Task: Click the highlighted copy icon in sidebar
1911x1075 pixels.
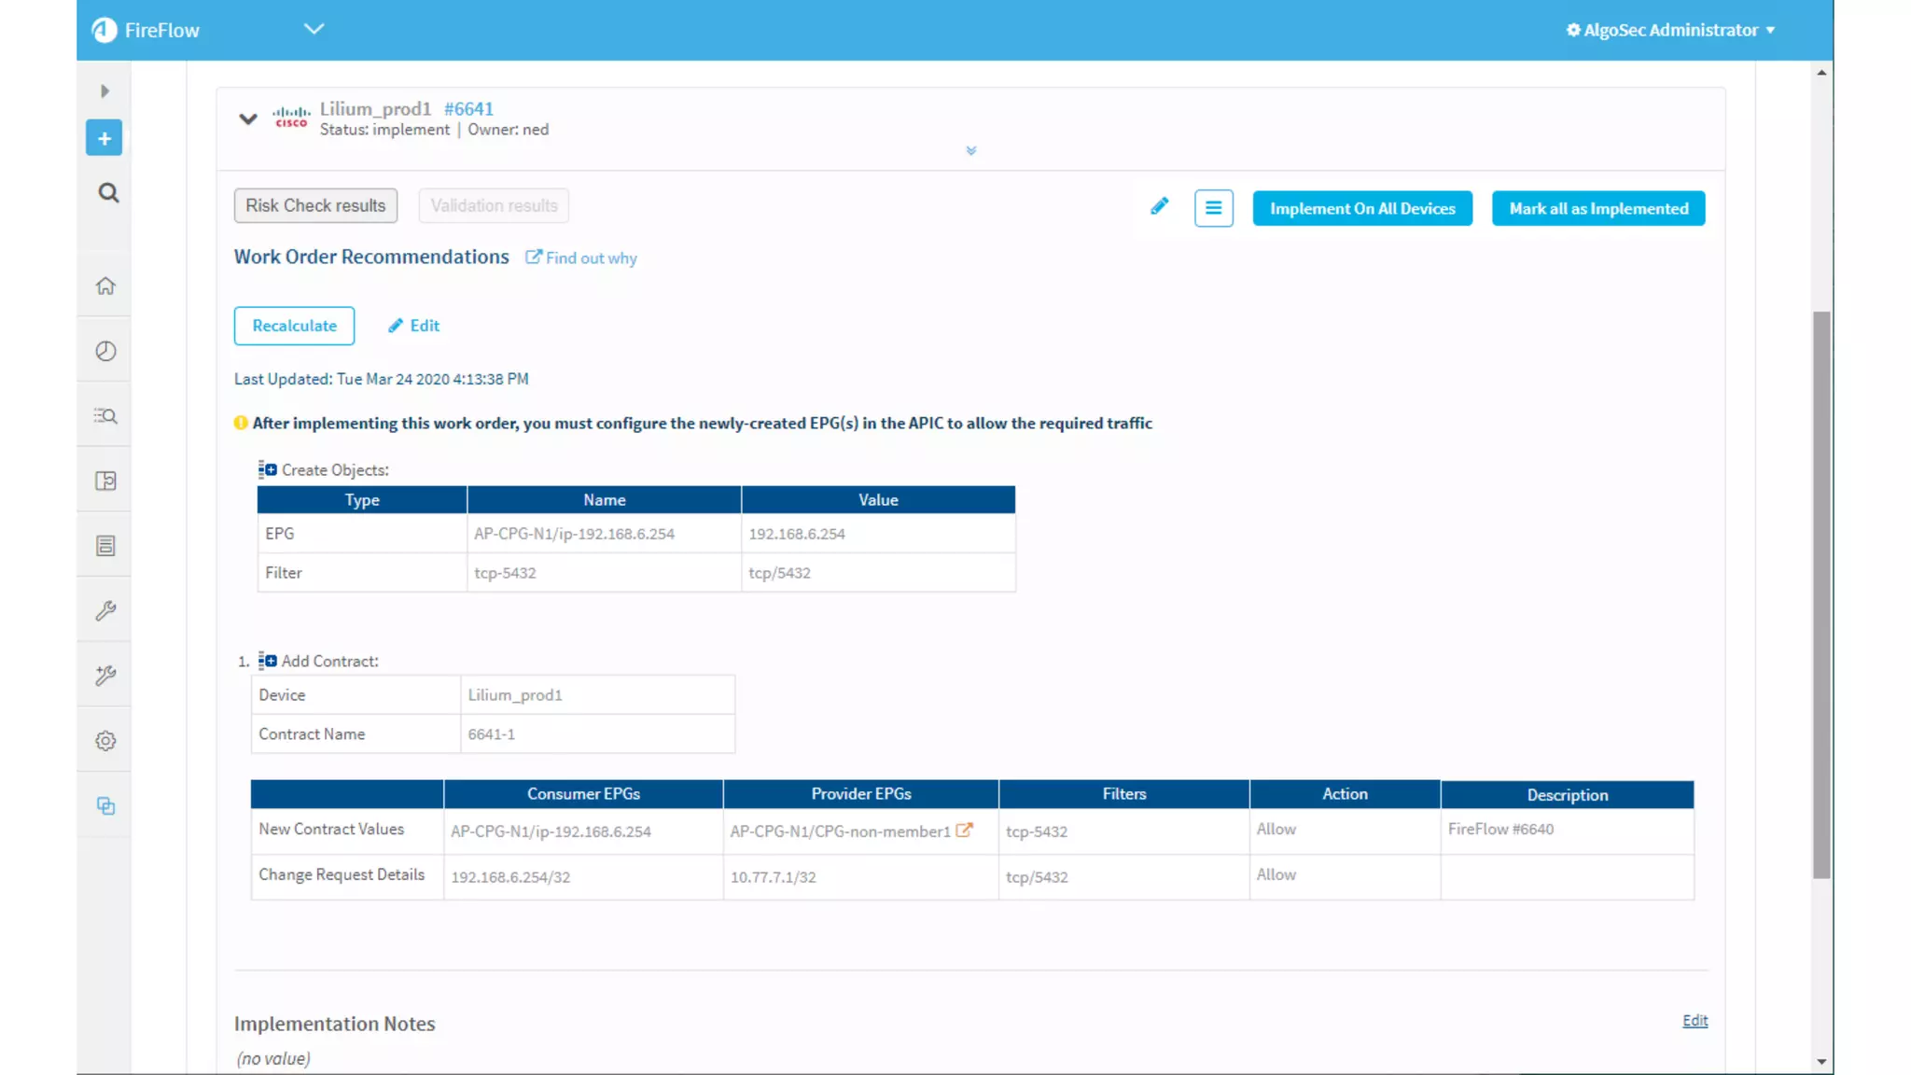Action: pyautogui.click(x=105, y=806)
